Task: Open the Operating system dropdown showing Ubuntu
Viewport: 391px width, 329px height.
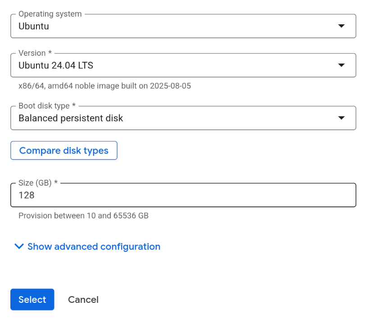Action: (183, 26)
